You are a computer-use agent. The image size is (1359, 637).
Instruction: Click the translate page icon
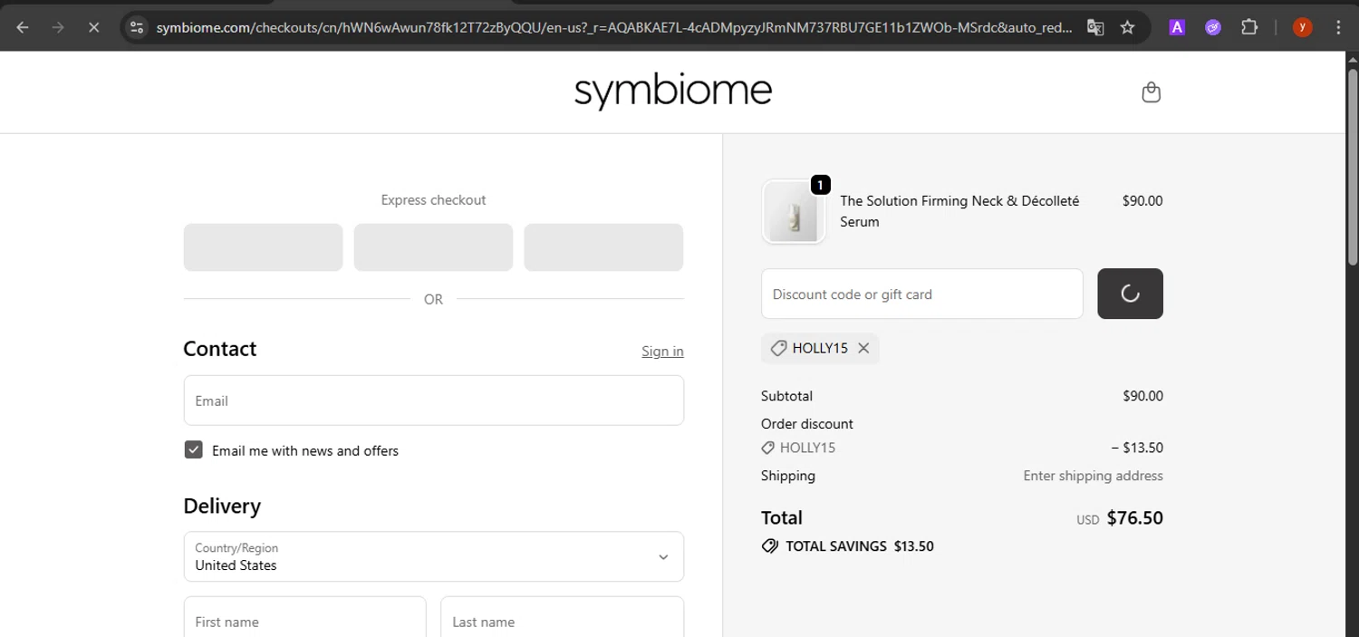click(x=1095, y=27)
